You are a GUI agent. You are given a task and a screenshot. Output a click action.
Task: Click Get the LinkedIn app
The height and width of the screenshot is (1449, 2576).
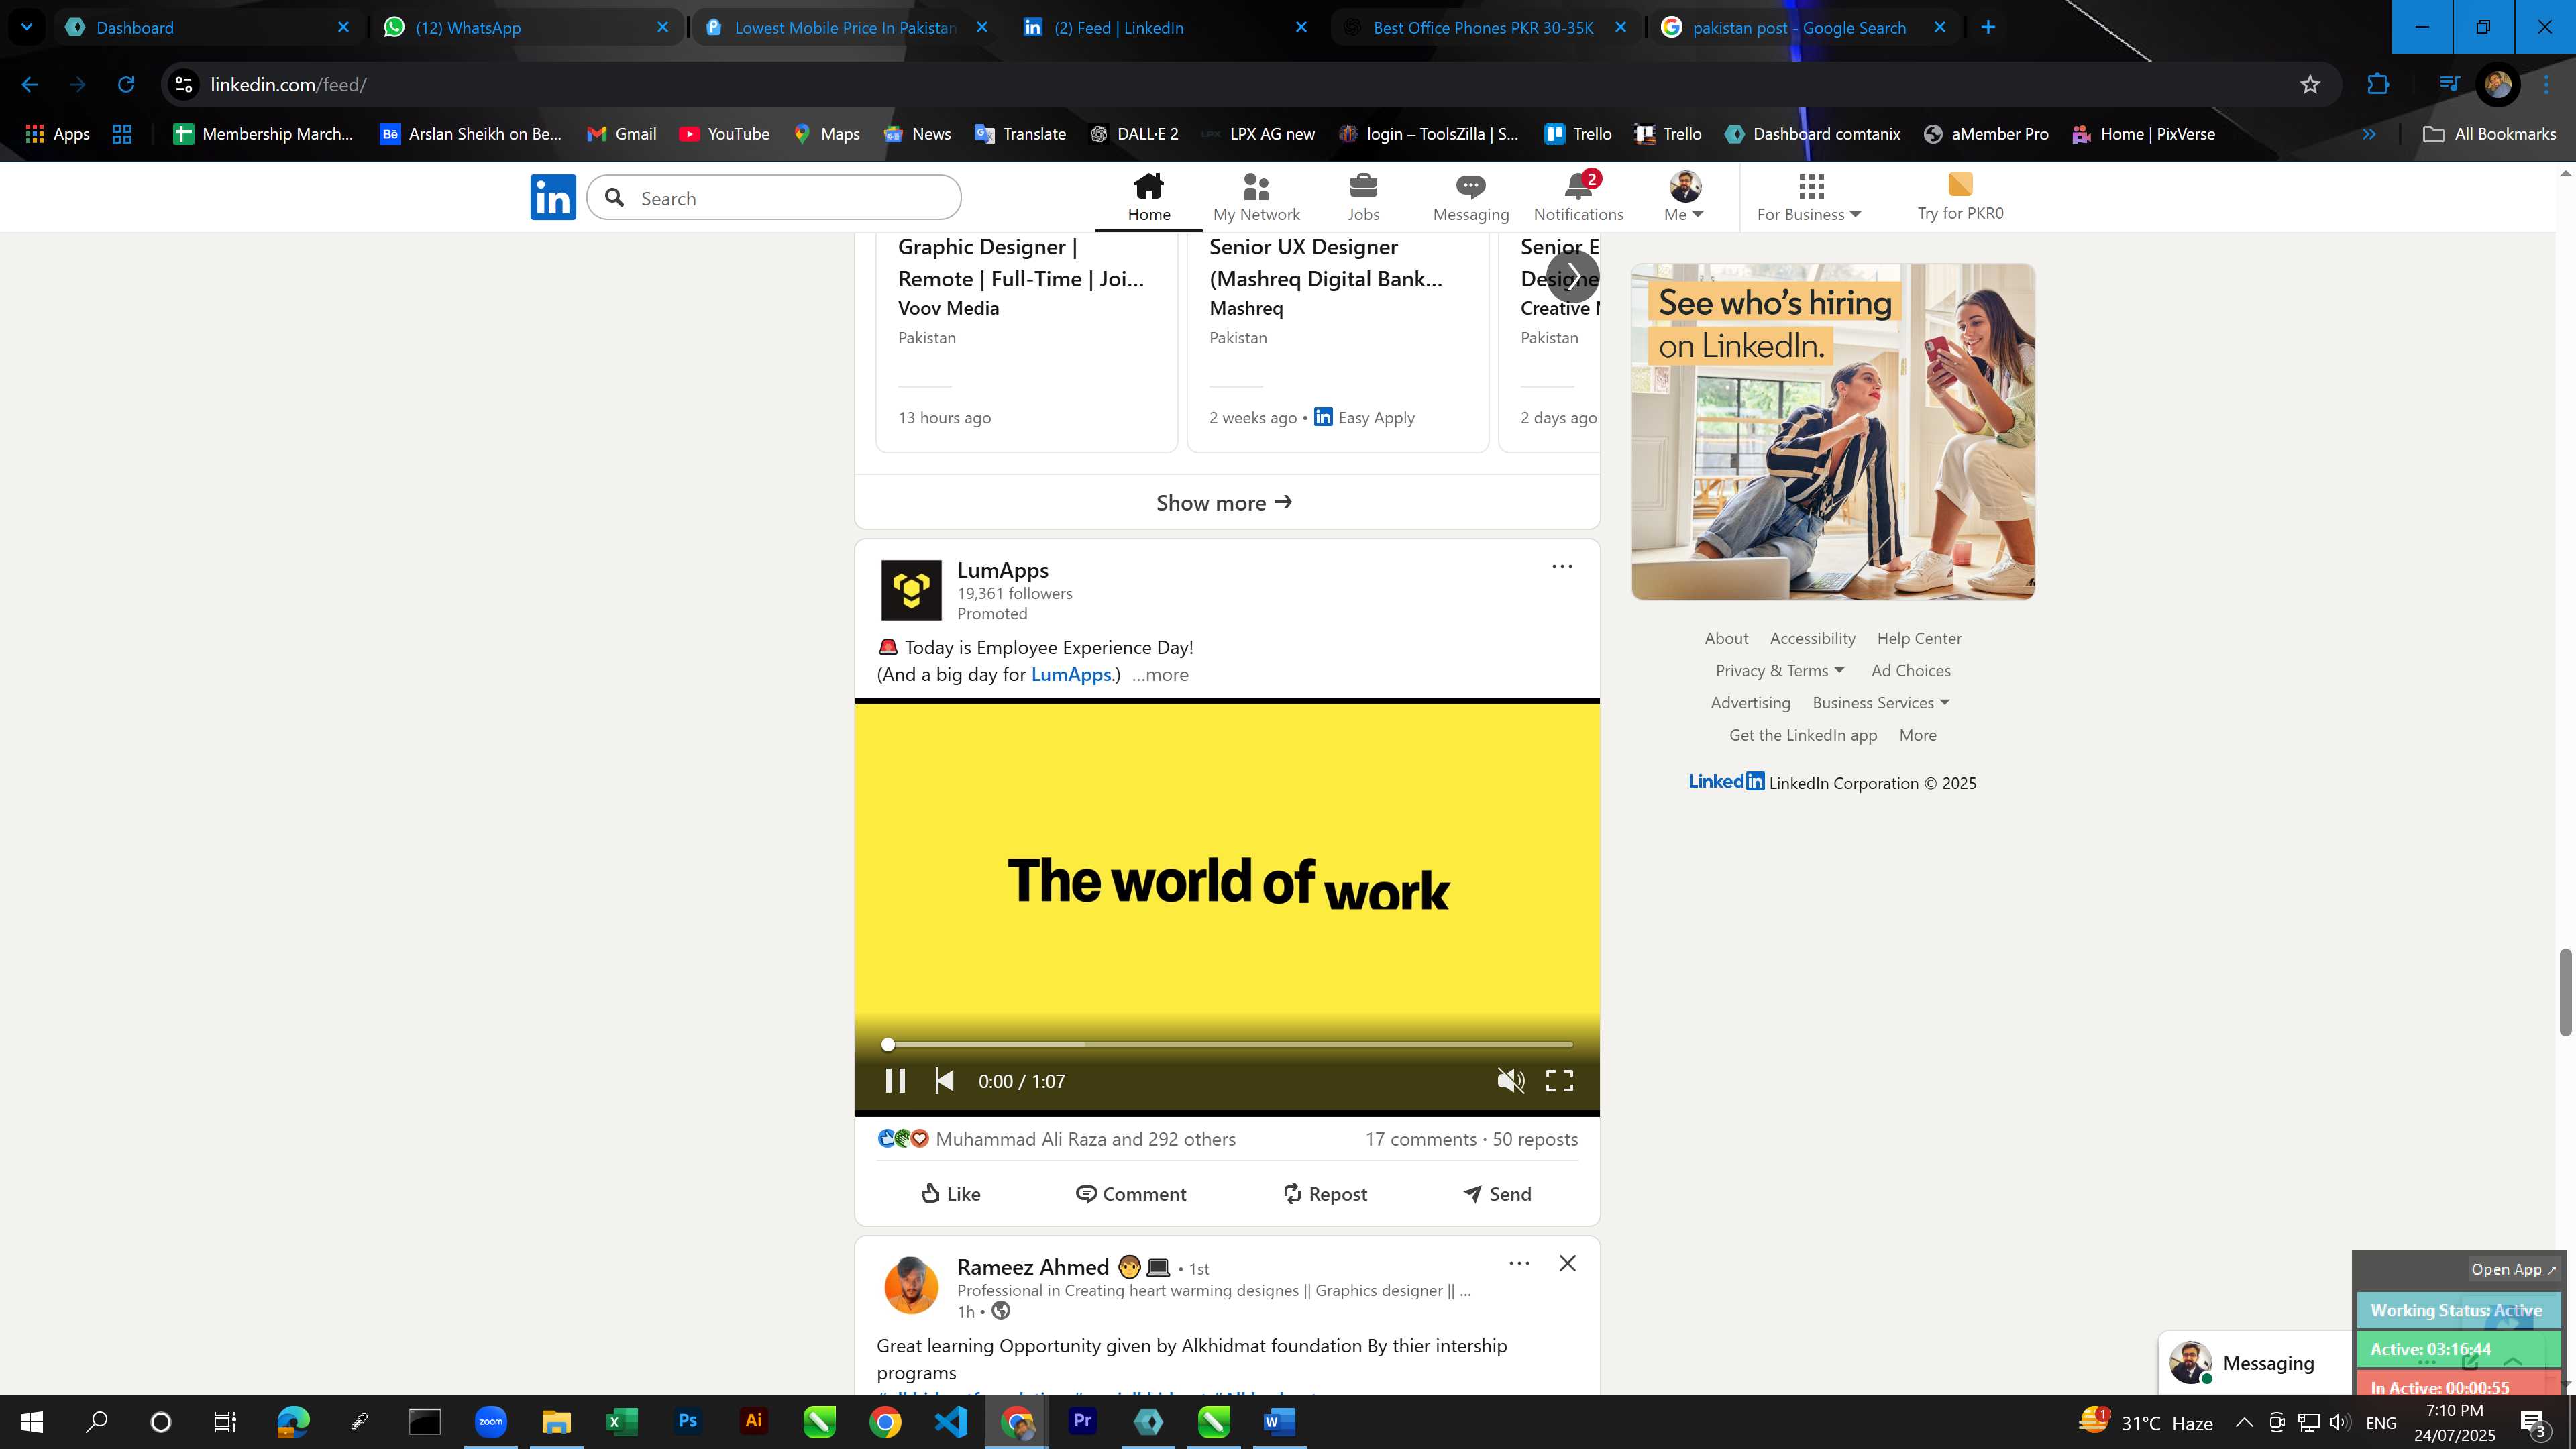pos(1802,735)
